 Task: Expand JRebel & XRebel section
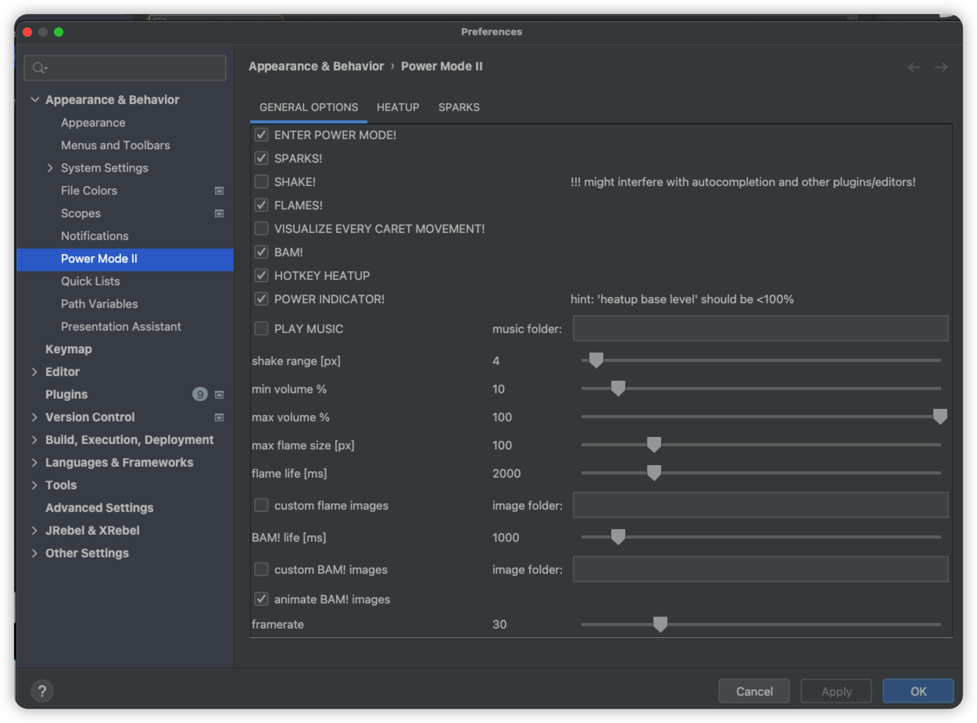pyautogui.click(x=34, y=530)
